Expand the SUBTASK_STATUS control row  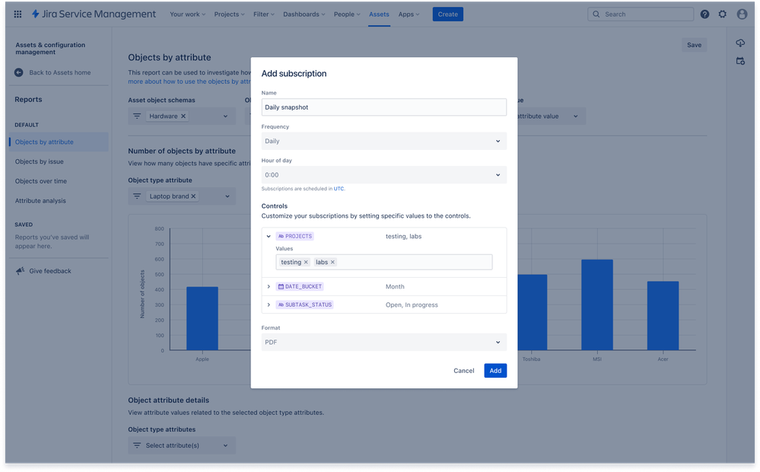269,305
